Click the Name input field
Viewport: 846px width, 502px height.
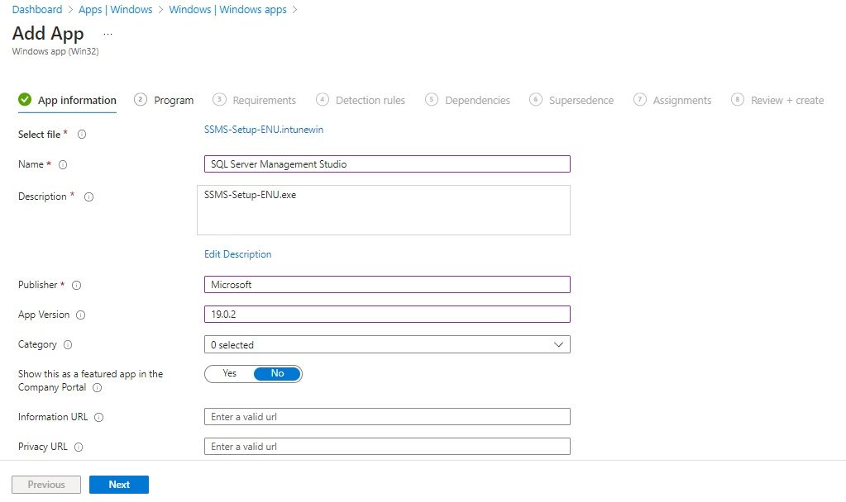[387, 164]
